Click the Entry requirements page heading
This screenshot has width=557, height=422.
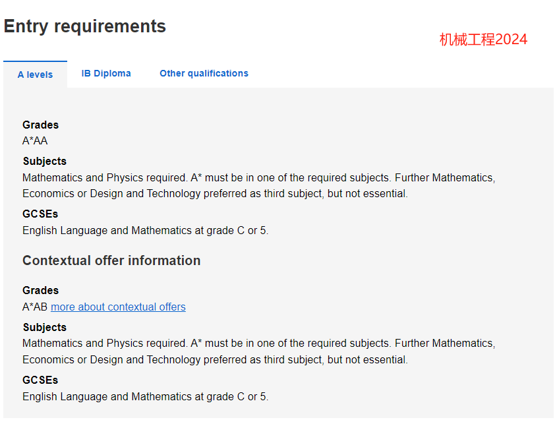pos(85,26)
